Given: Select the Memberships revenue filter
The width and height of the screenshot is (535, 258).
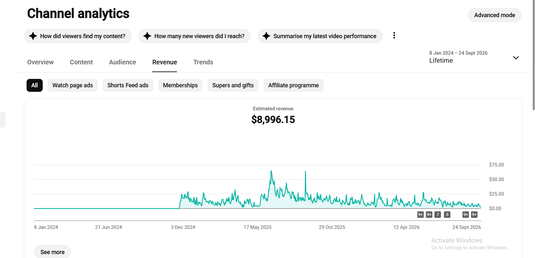Looking at the screenshot, I should pyautogui.click(x=180, y=85).
